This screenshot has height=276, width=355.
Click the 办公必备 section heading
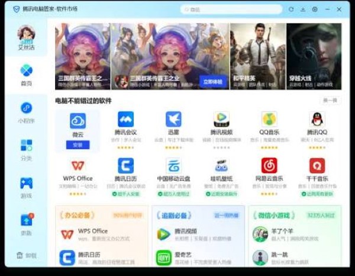click(77, 215)
